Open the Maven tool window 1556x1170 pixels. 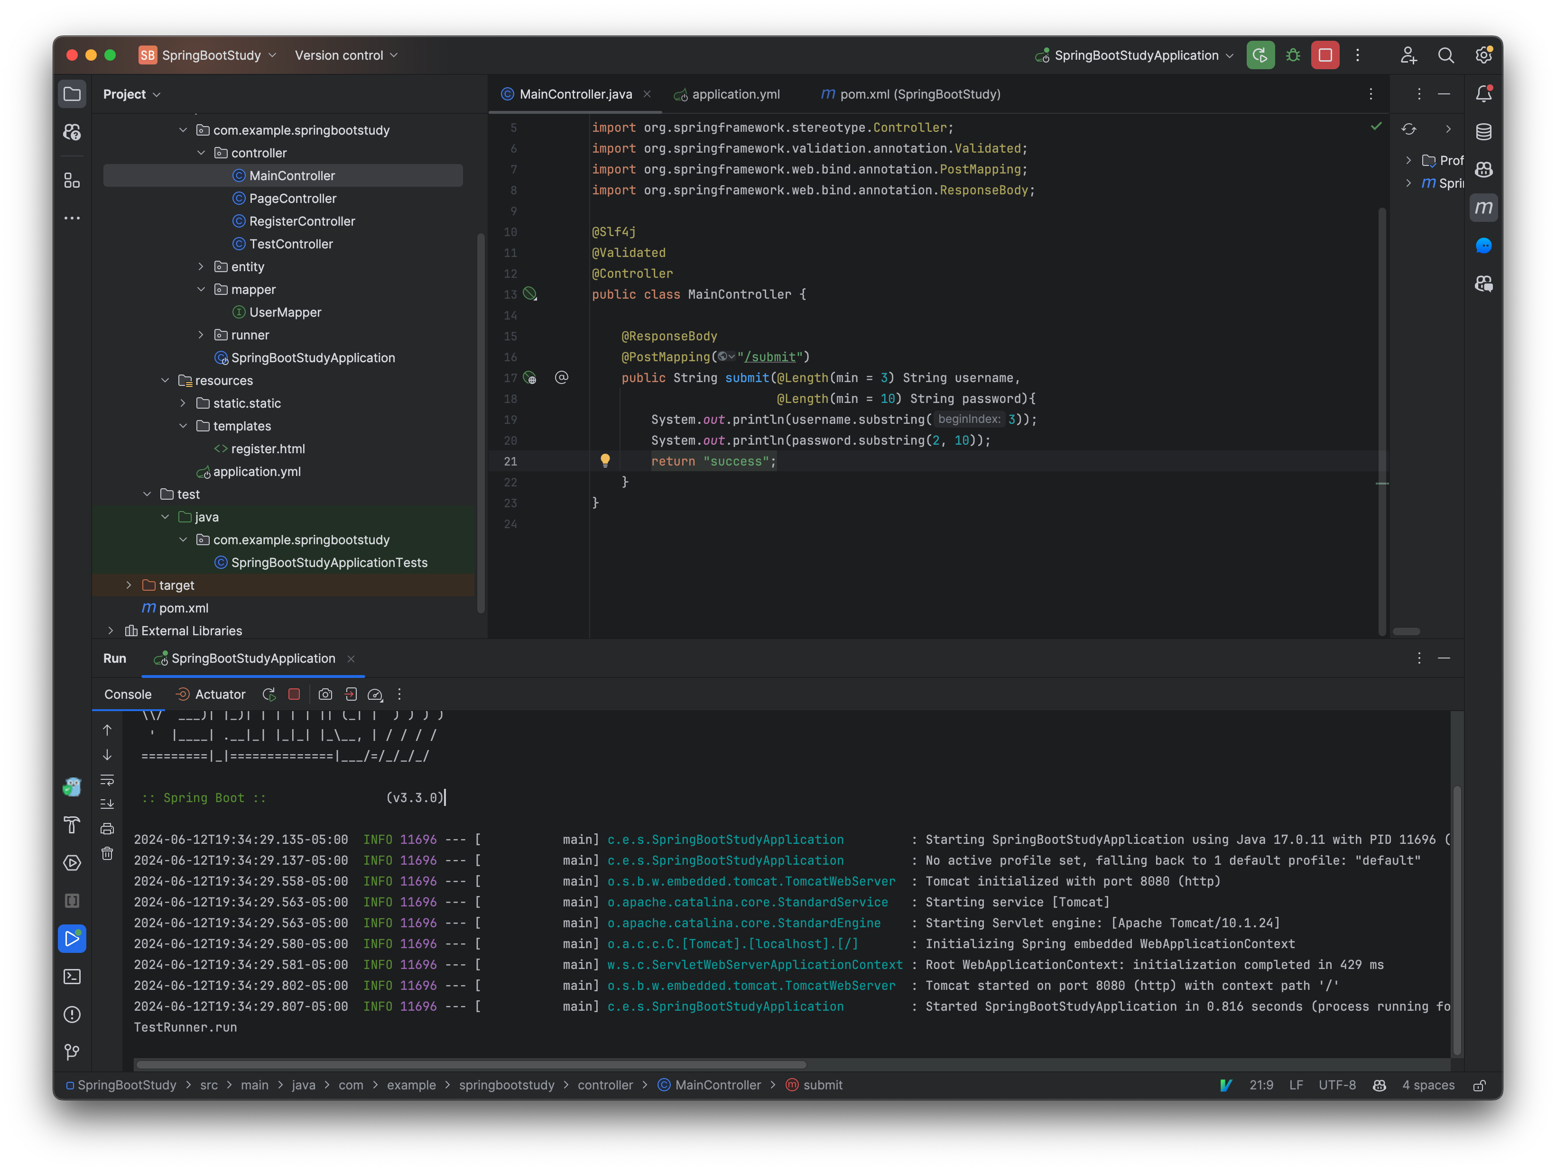pyautogui.click(x=1484, y=208)
